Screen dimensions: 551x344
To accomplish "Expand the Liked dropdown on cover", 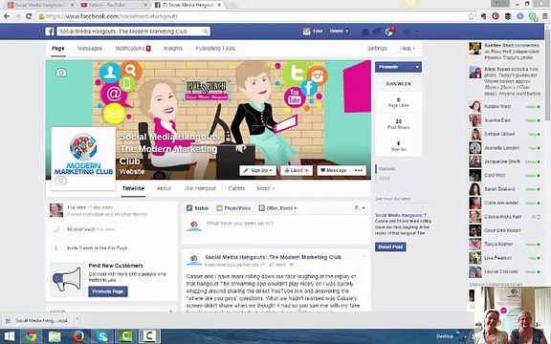I will tap(297, 170).
